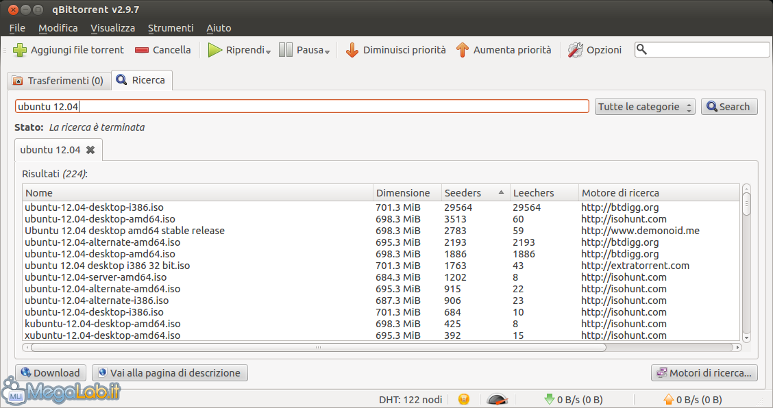Select ubuntu 12.04 desktop i386 32 bit.iso
The width and height of the screenshot is (773, 408).
click(x=381, y=266)
